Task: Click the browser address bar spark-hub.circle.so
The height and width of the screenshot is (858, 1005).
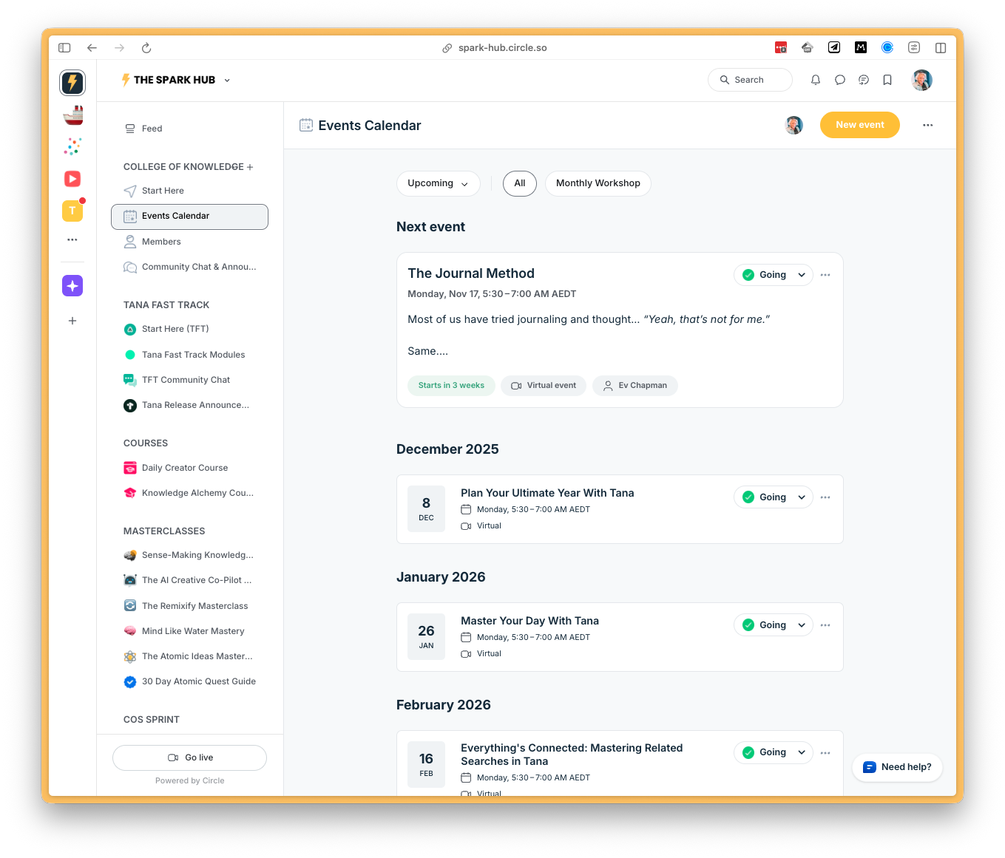Action: point(495,47)
